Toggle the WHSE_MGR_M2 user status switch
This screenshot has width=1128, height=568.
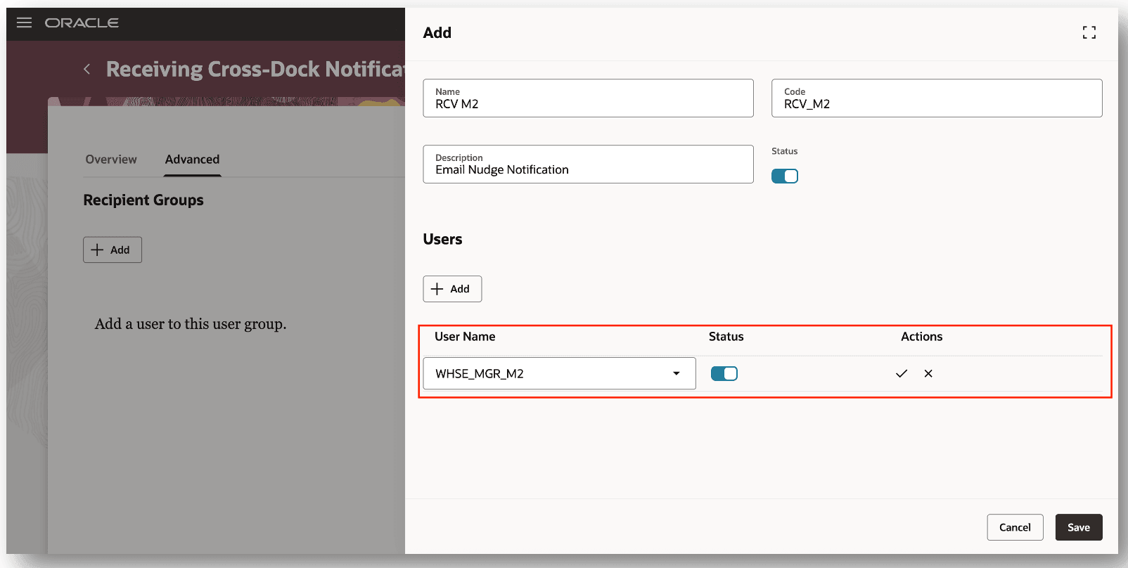coord(724,373)
